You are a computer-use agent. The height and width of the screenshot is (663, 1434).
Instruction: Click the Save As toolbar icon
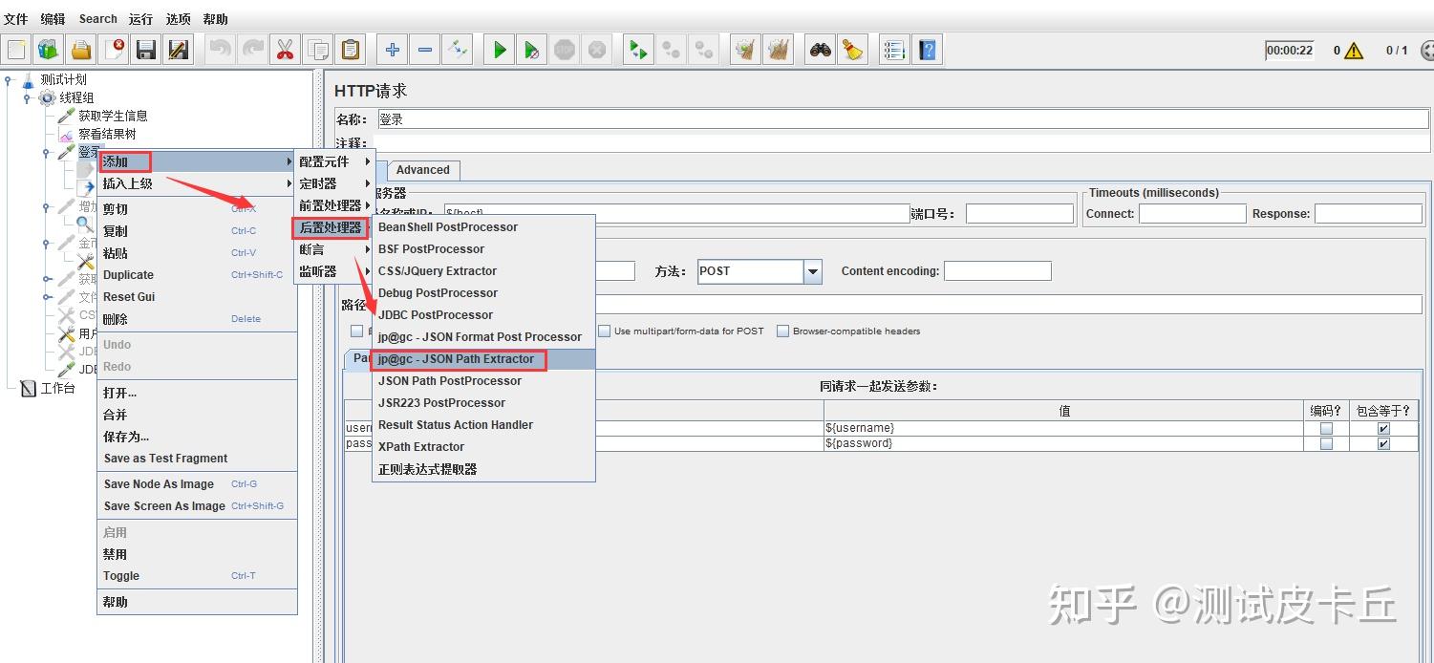179,50
